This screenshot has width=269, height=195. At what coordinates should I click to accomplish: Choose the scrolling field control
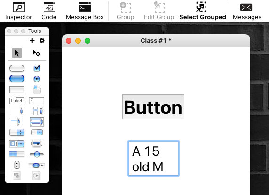pyautogui.click(x=17, y=111)
